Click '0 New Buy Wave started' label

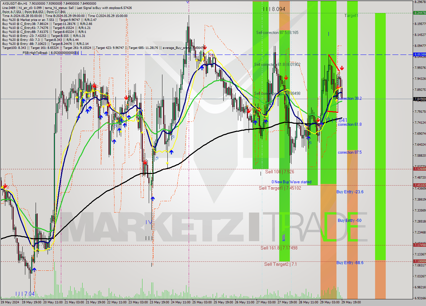tap(292, 182)
